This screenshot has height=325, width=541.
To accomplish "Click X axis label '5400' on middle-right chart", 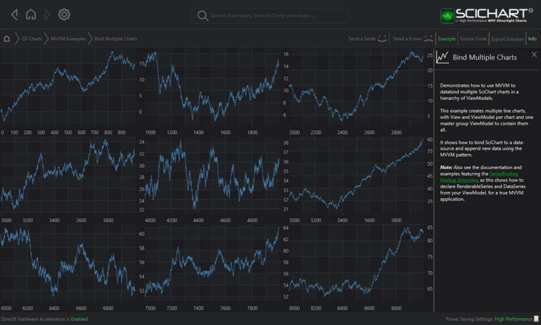I will [x=342, y=220].
